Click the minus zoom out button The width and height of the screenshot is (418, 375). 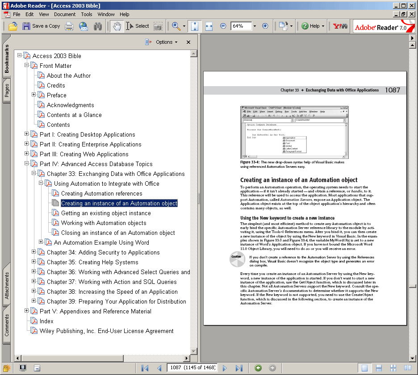pos(223,26)
